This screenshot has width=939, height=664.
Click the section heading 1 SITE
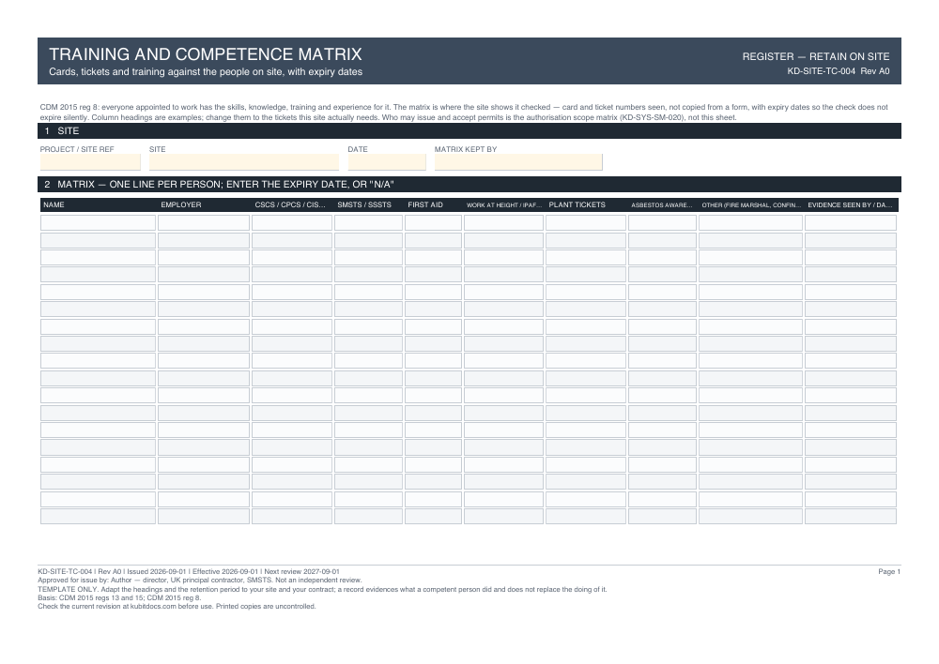point(469,131)
